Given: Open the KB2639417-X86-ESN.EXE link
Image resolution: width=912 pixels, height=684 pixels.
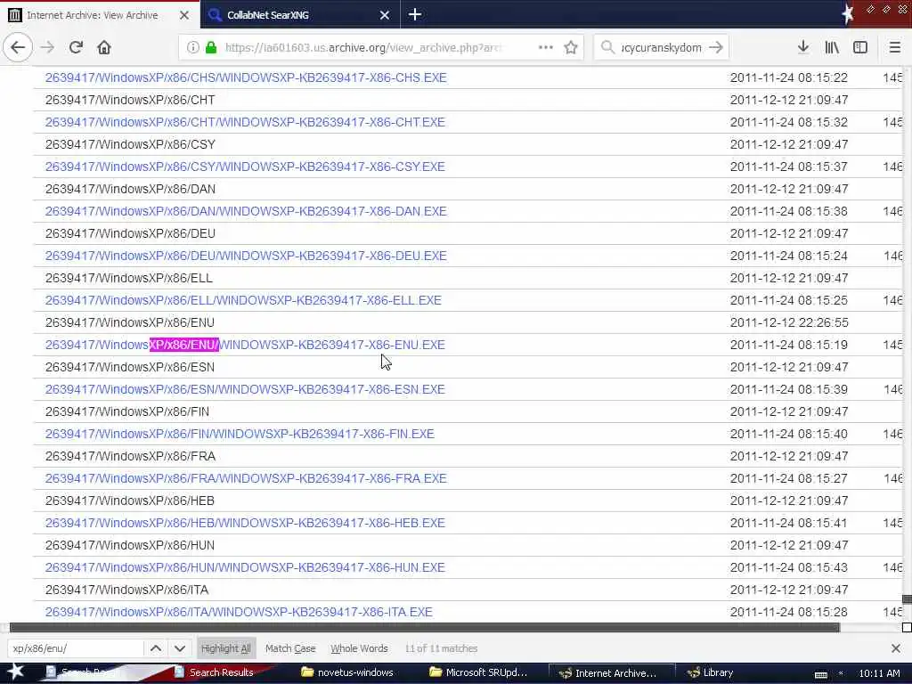Looking at the screenshot, I should (x=245, y=389).
